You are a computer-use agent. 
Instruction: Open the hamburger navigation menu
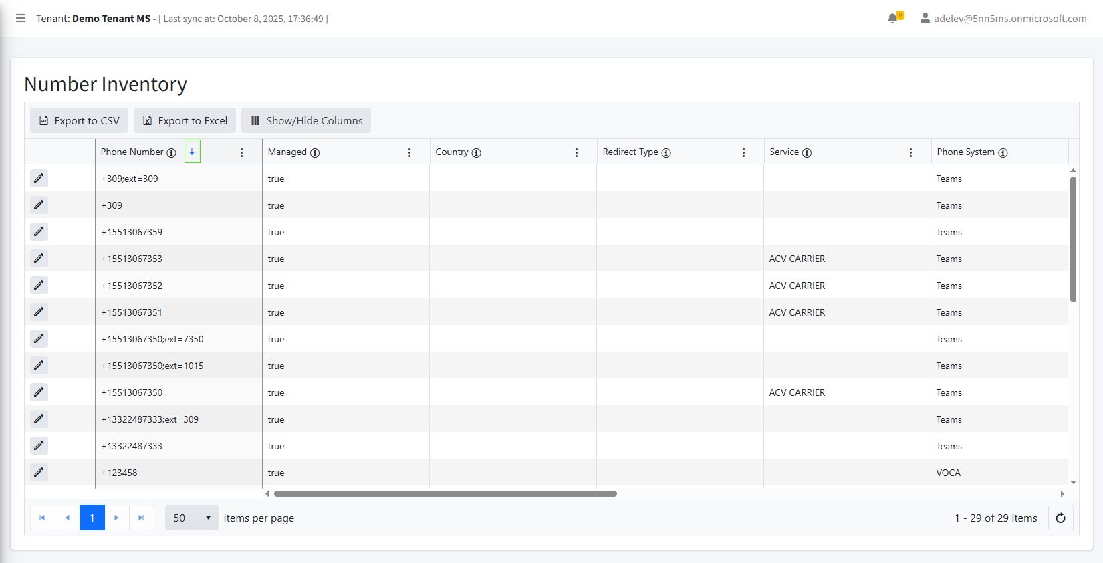coord(21,18)
